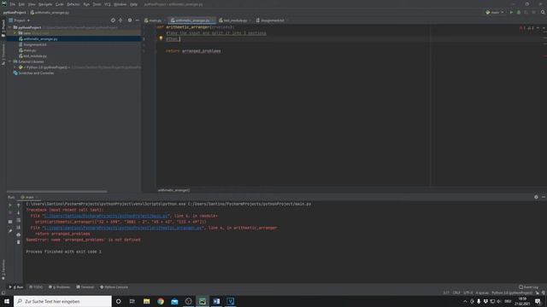This screenshot has height=307, width=547.
Task: Open the Python Console tool window
Action: pyautogui.click(x=114, y=287)
